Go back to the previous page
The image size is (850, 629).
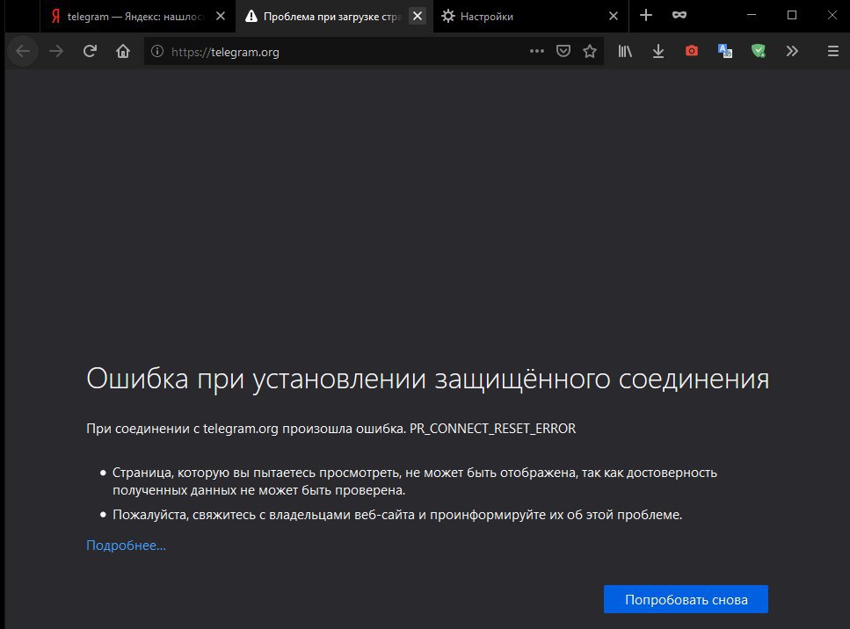point(23,52)
